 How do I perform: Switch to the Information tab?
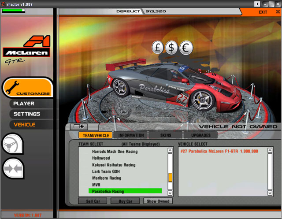(x=131, y=135)
